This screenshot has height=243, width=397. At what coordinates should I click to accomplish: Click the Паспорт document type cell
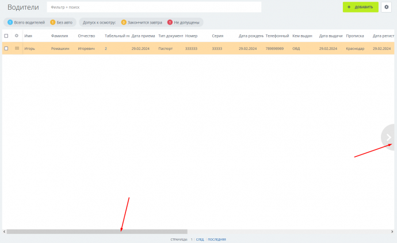[x=165, y=49]
